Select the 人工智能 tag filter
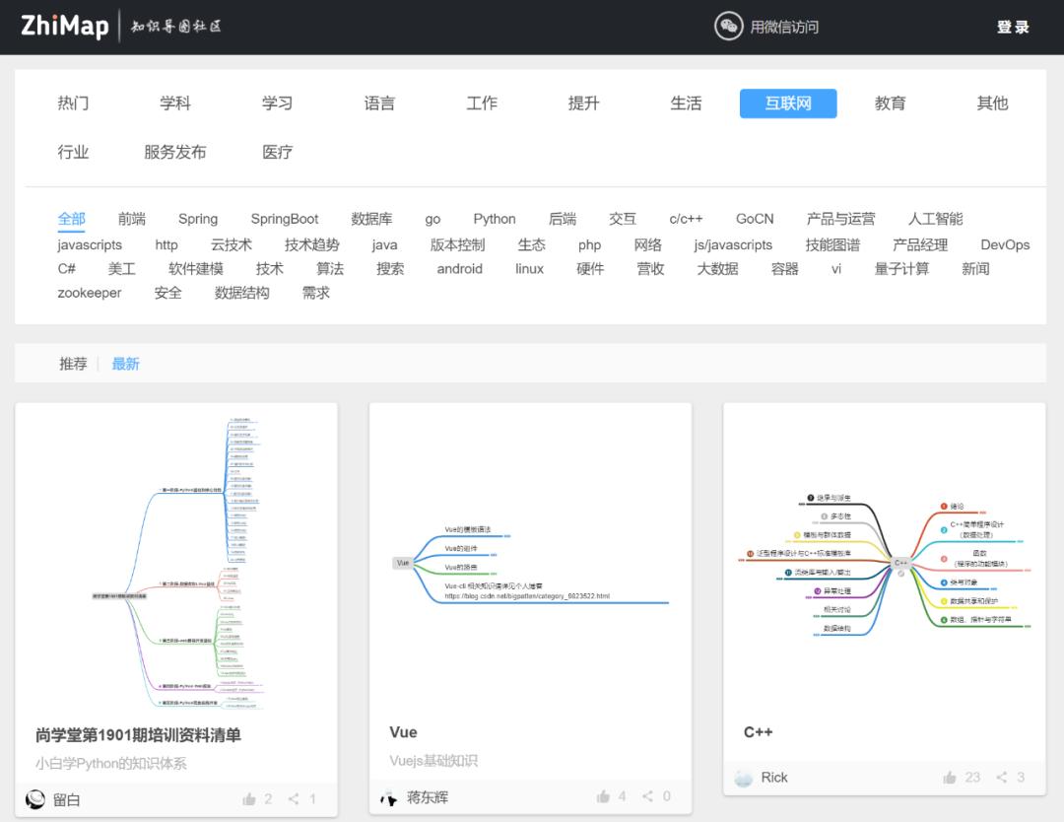Viewport: 1064px width, 822px height. pyautogui.click(x=934, y=218)
